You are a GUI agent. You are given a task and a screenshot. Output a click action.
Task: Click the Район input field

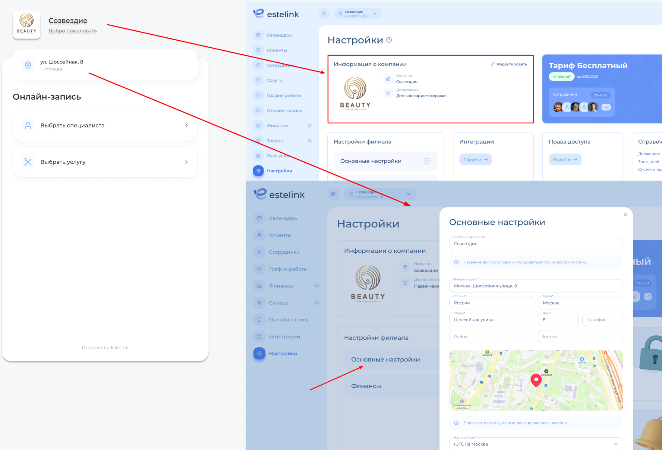pyautogui.click(x=492, y=336)
